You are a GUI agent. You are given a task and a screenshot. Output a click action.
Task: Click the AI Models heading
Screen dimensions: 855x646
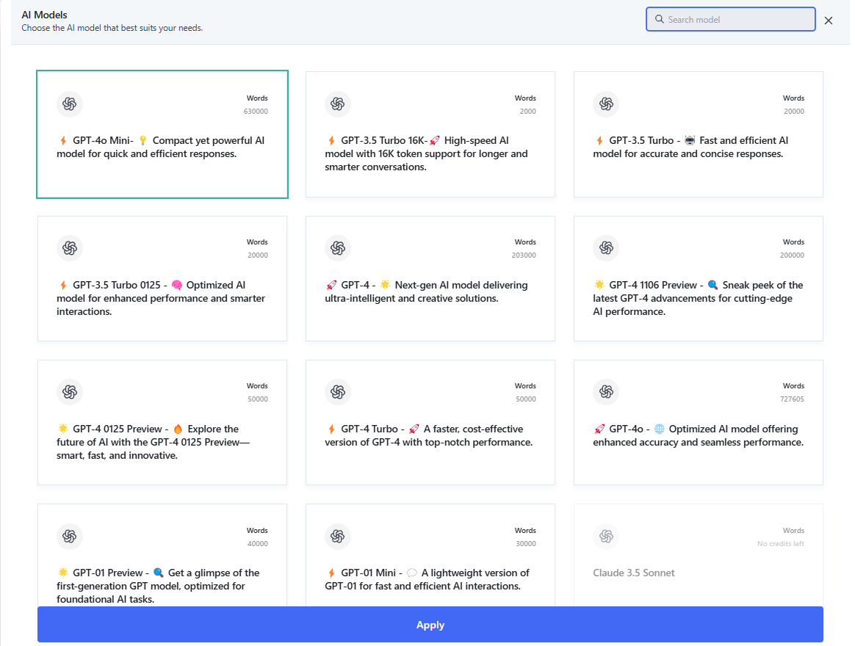coord(44,15)
